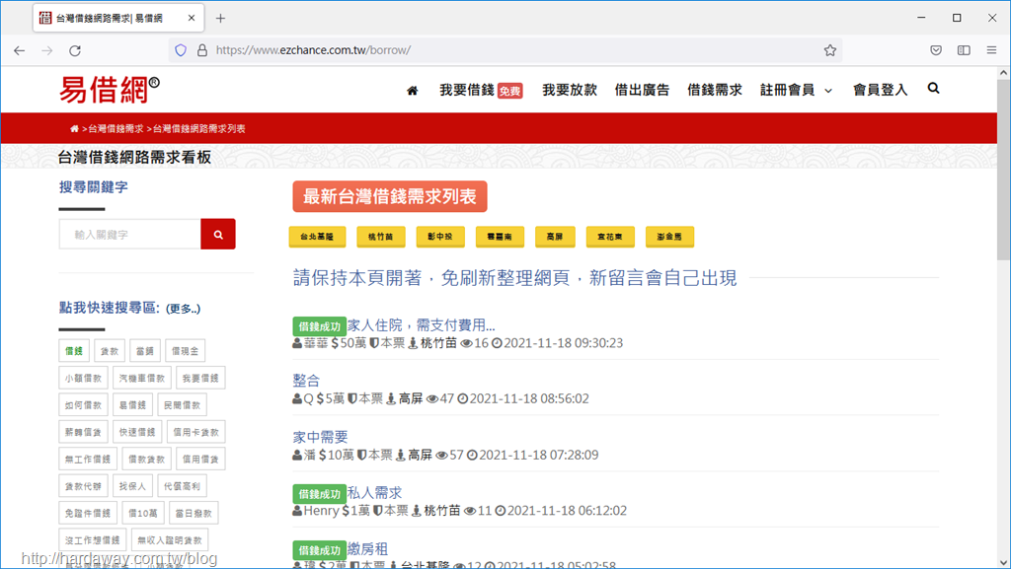This screenshot has height=569, width=1011.
Task: Click the page vertical scrollbar thumb
Action: tap(1003, 170)
